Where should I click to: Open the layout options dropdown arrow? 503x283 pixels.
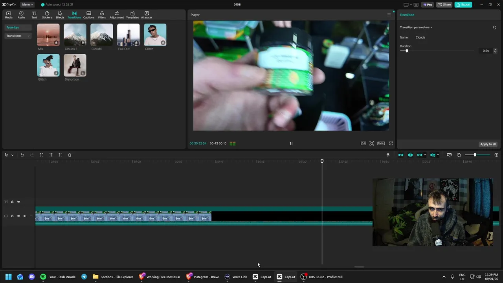coord(411,5)
